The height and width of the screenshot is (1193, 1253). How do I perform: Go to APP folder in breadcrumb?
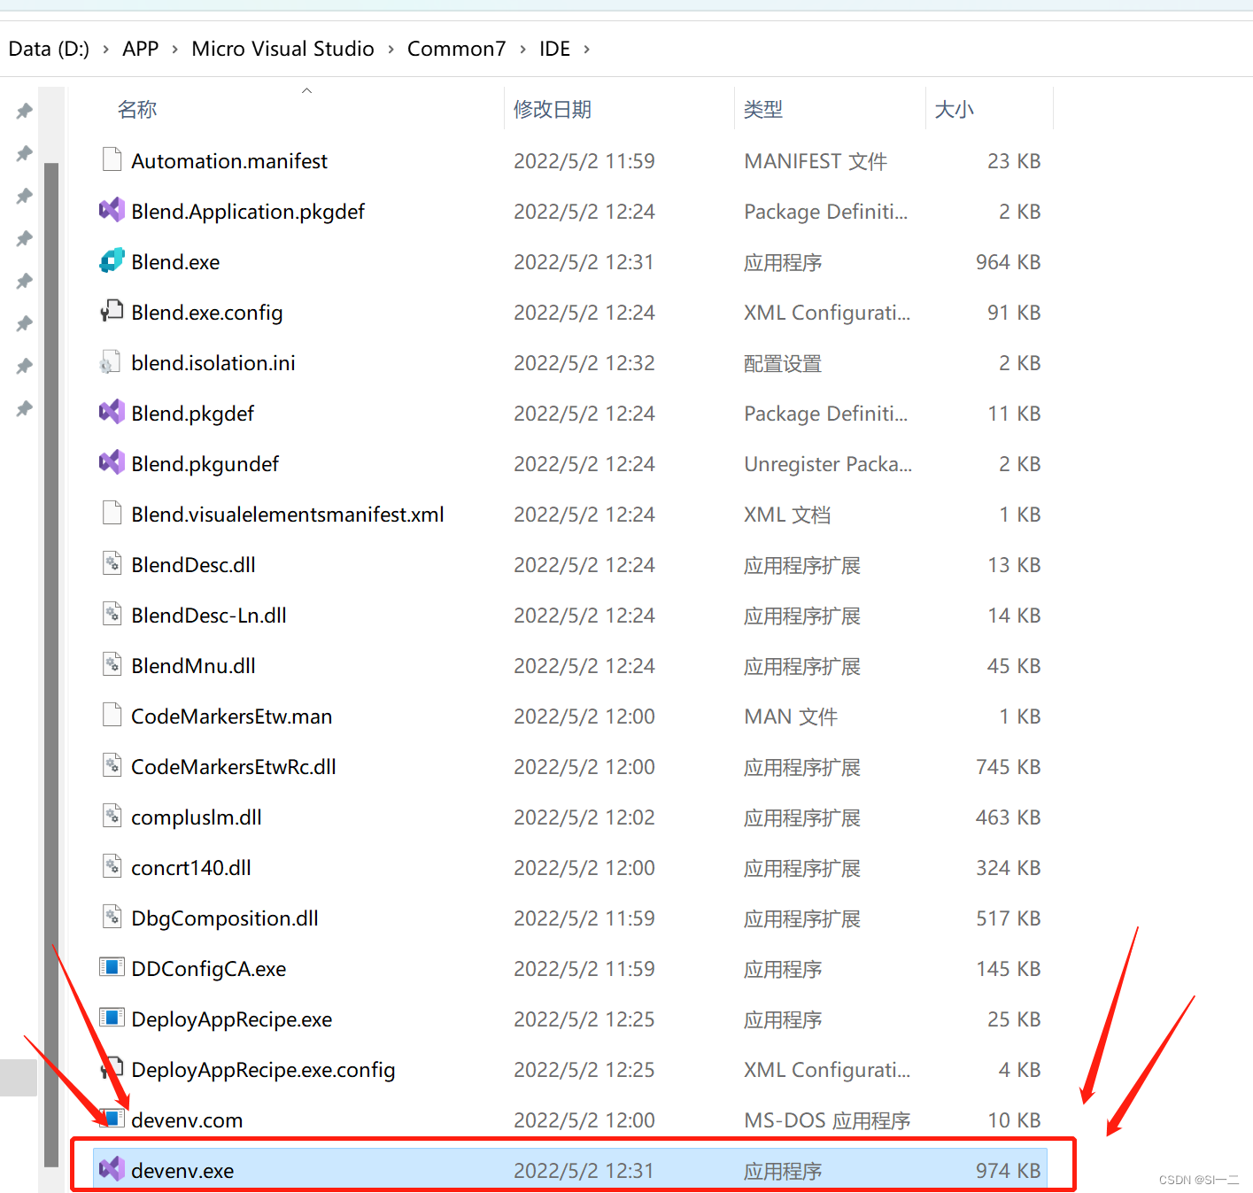pos(140,49)
